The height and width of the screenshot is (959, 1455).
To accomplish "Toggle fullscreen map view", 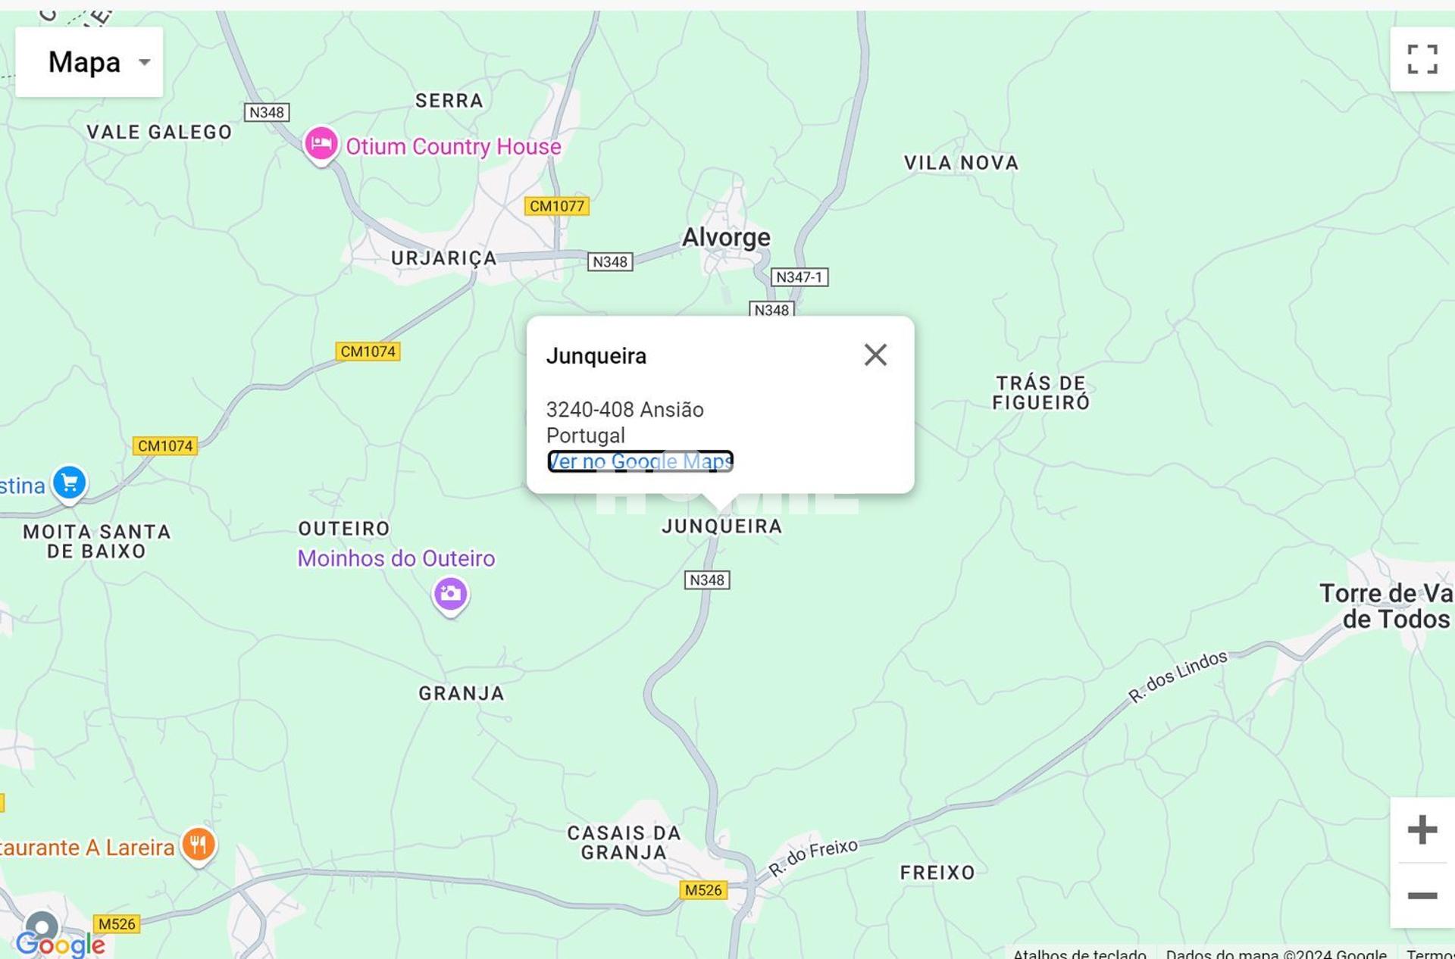I will (1422, 59).
